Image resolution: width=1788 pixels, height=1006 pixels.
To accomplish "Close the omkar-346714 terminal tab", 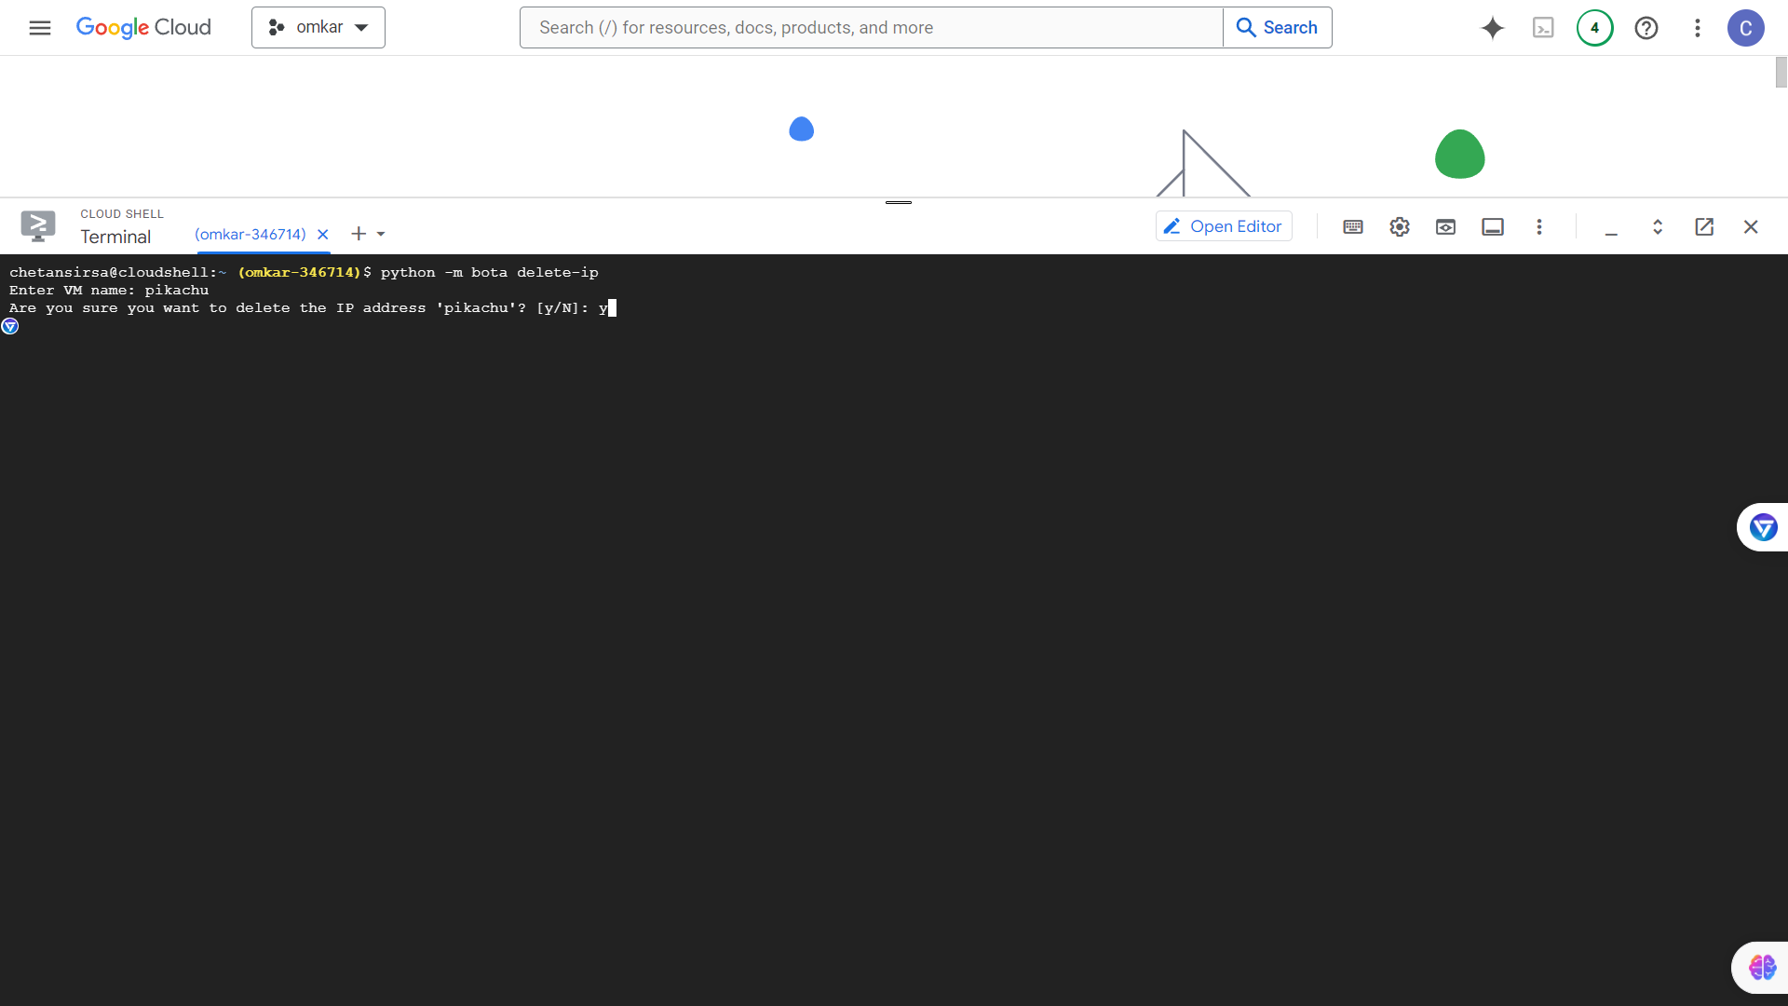I will point(323,235).
